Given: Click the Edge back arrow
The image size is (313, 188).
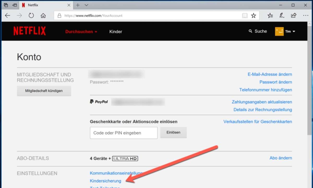Looking at the screenshot, I should point(8,15).
